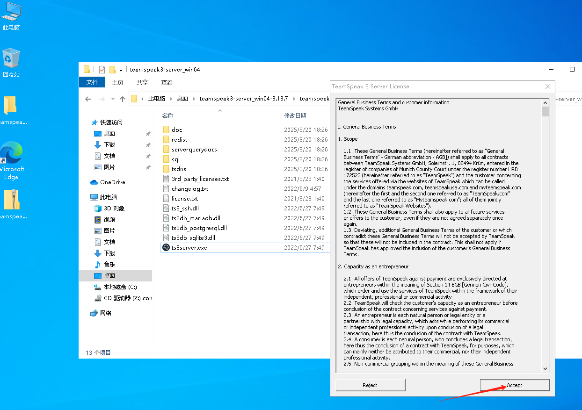Open pinned 图片 under quick access
This screenshot has width=582, height=410.
109,167
